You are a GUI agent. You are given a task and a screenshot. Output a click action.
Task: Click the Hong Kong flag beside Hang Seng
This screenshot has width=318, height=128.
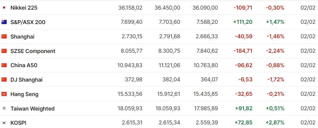coord(4,94)
